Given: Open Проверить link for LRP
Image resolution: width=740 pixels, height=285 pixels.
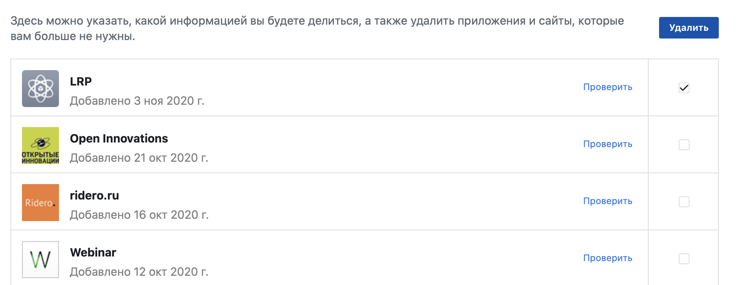Looking at the screenshot, I should pyautogui.click(x=607, y=87).
